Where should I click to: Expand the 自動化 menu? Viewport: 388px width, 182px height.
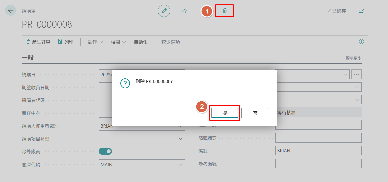pyautogui.click(x=144, y=42)
